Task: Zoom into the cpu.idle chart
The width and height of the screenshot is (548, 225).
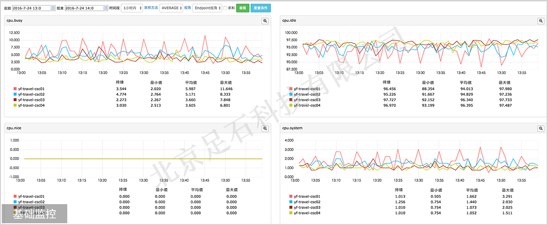Action: point(541,21)
